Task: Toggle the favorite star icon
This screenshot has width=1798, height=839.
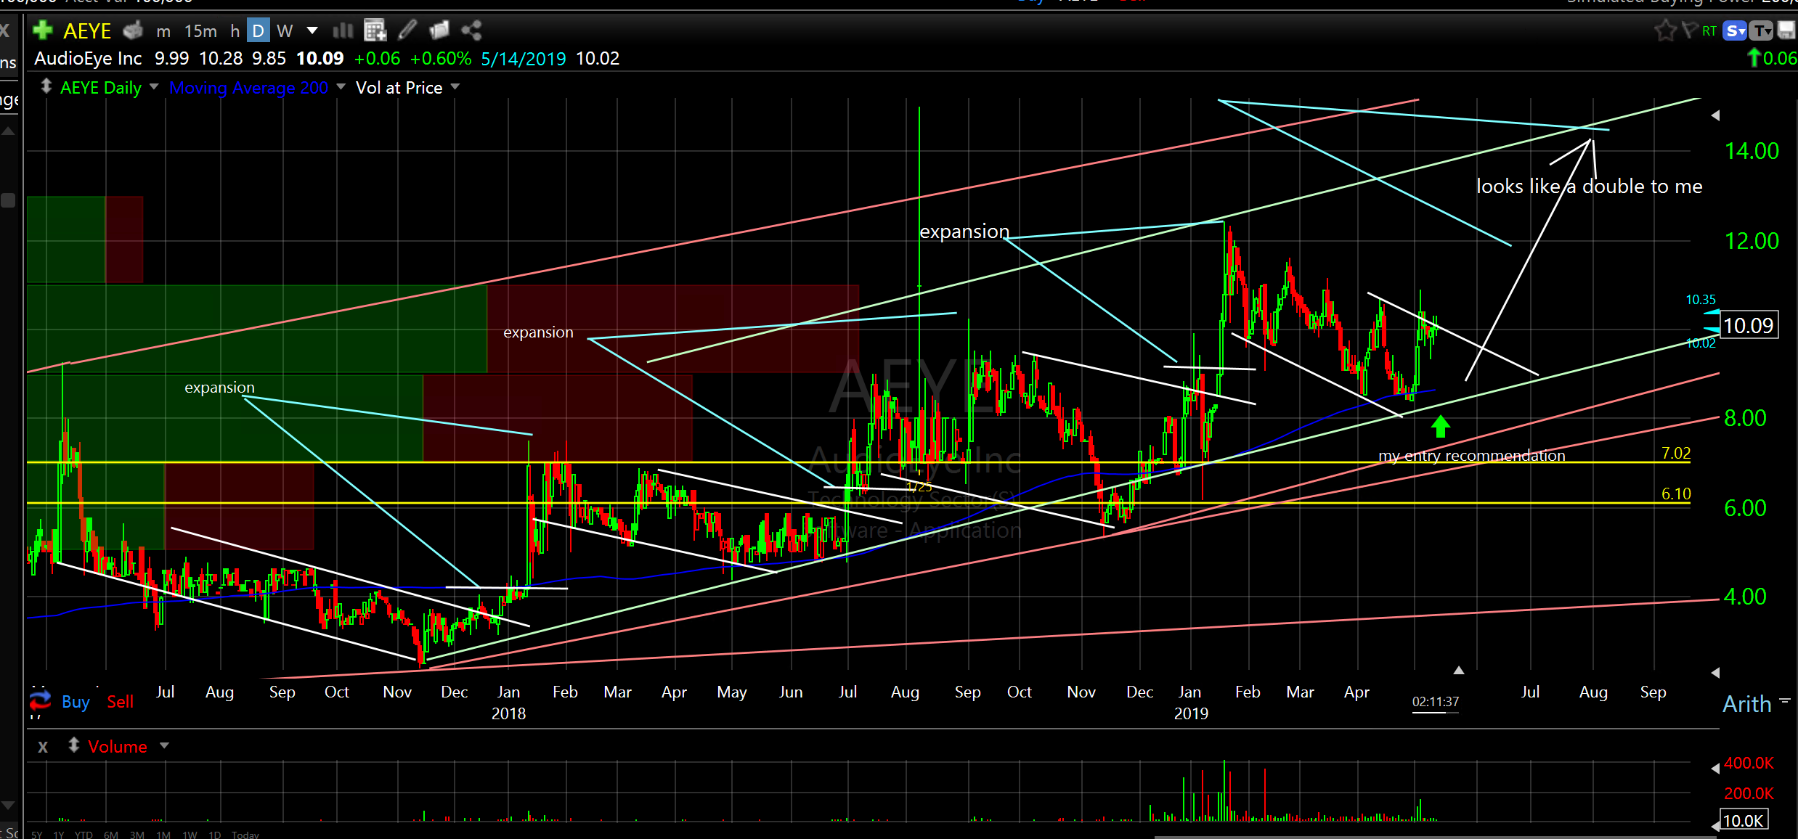Action: click(1664, 30)
